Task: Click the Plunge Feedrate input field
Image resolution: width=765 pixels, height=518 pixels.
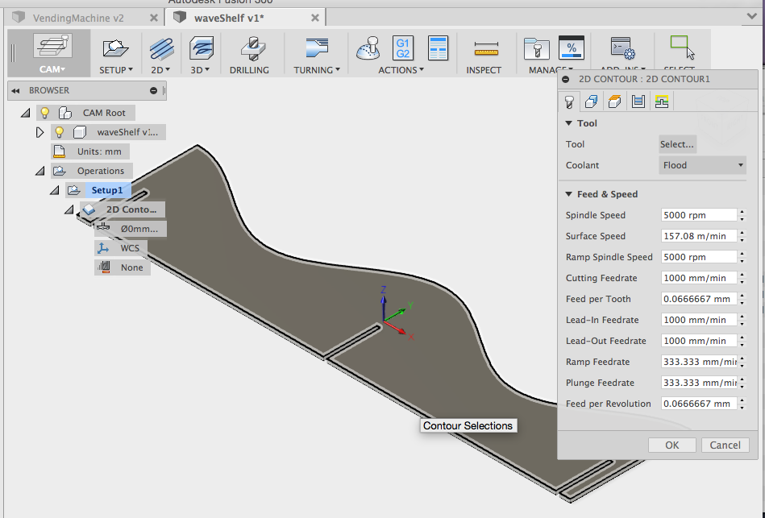Action: pos(699,383)
